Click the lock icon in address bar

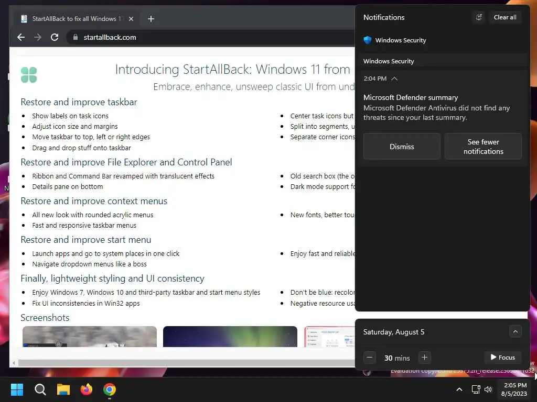(x=76, y=37)
